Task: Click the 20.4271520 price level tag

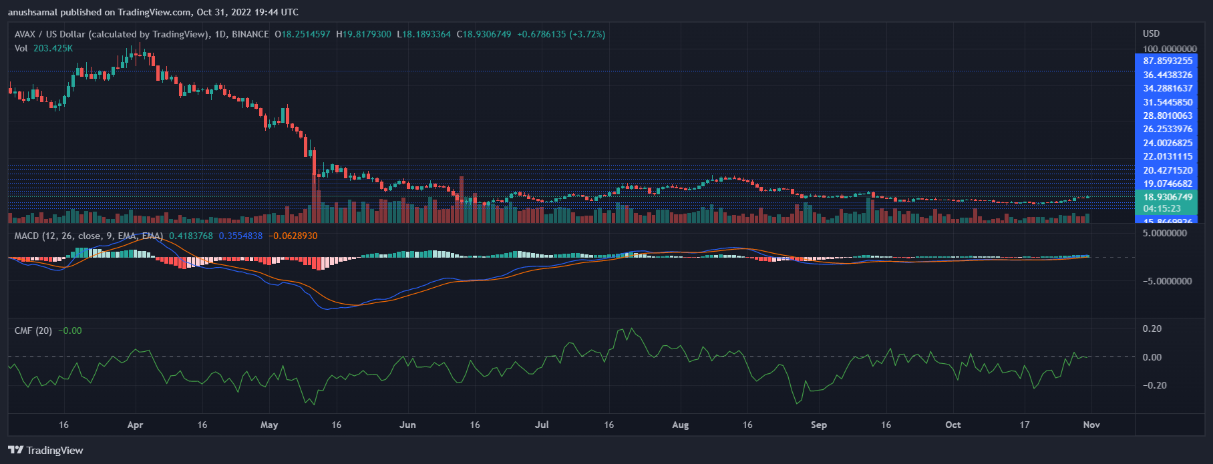Action: pyautogui.click(x=1167, y=170)
